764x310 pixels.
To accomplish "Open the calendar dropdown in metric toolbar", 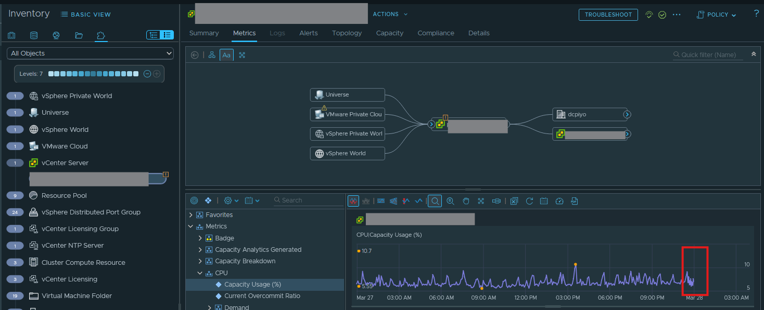I will [x=252, y=200].
